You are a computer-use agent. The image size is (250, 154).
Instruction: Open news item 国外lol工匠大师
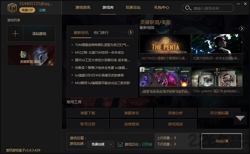click(102, 60)
